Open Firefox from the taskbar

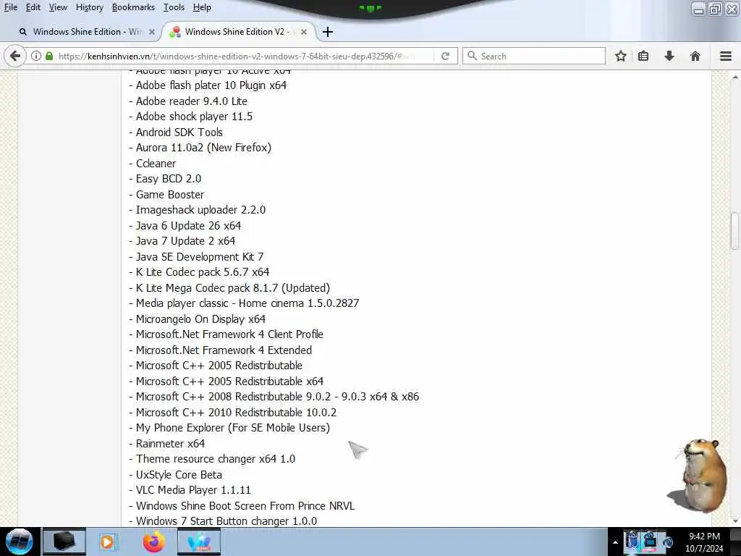pyautogui.click(x=154, y=542)
